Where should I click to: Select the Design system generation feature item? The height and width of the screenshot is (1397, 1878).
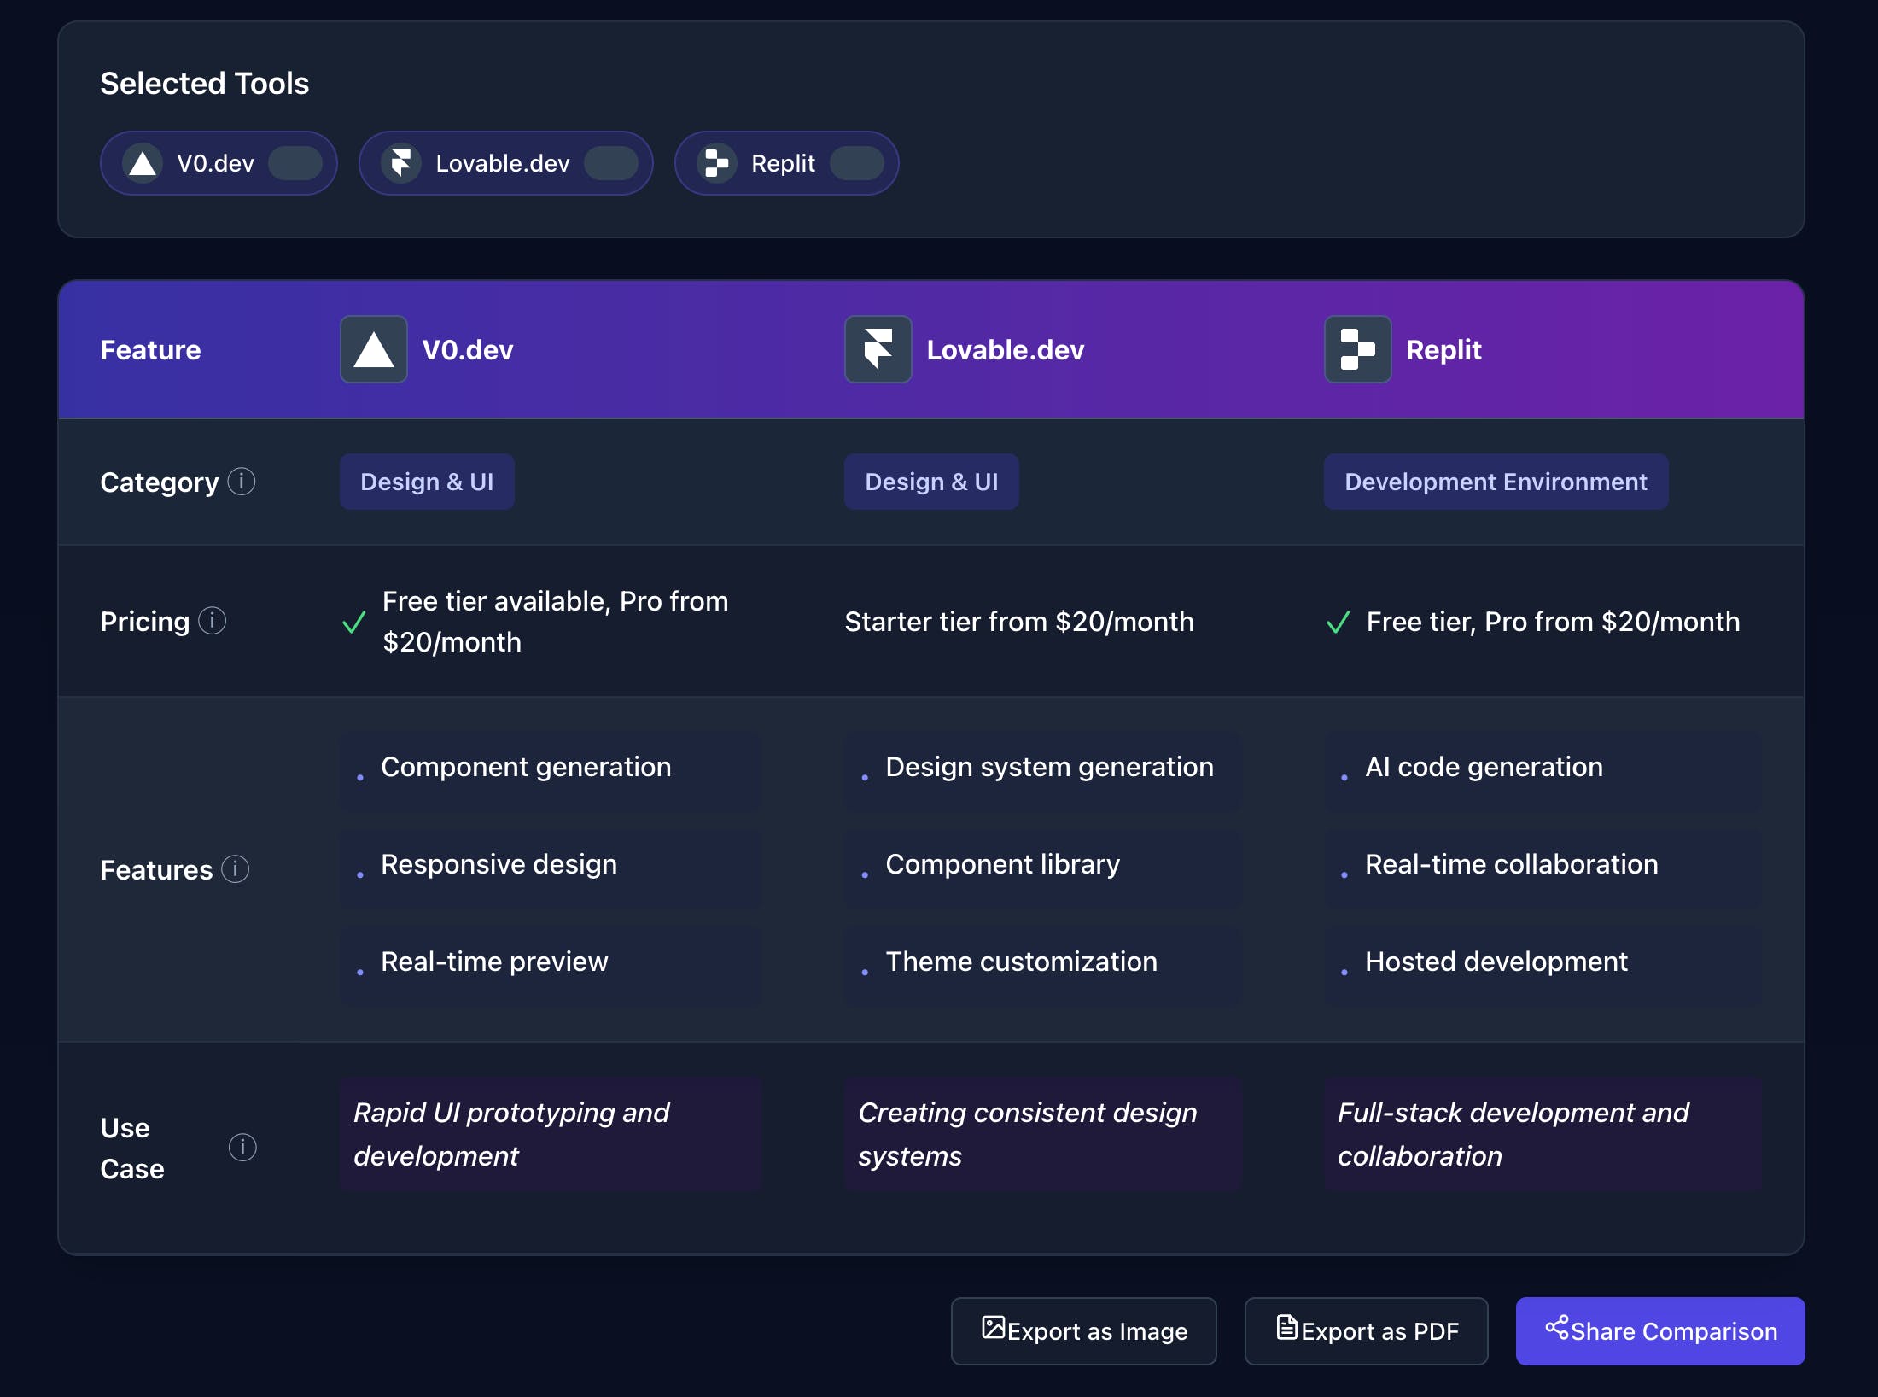point(1042,772)
